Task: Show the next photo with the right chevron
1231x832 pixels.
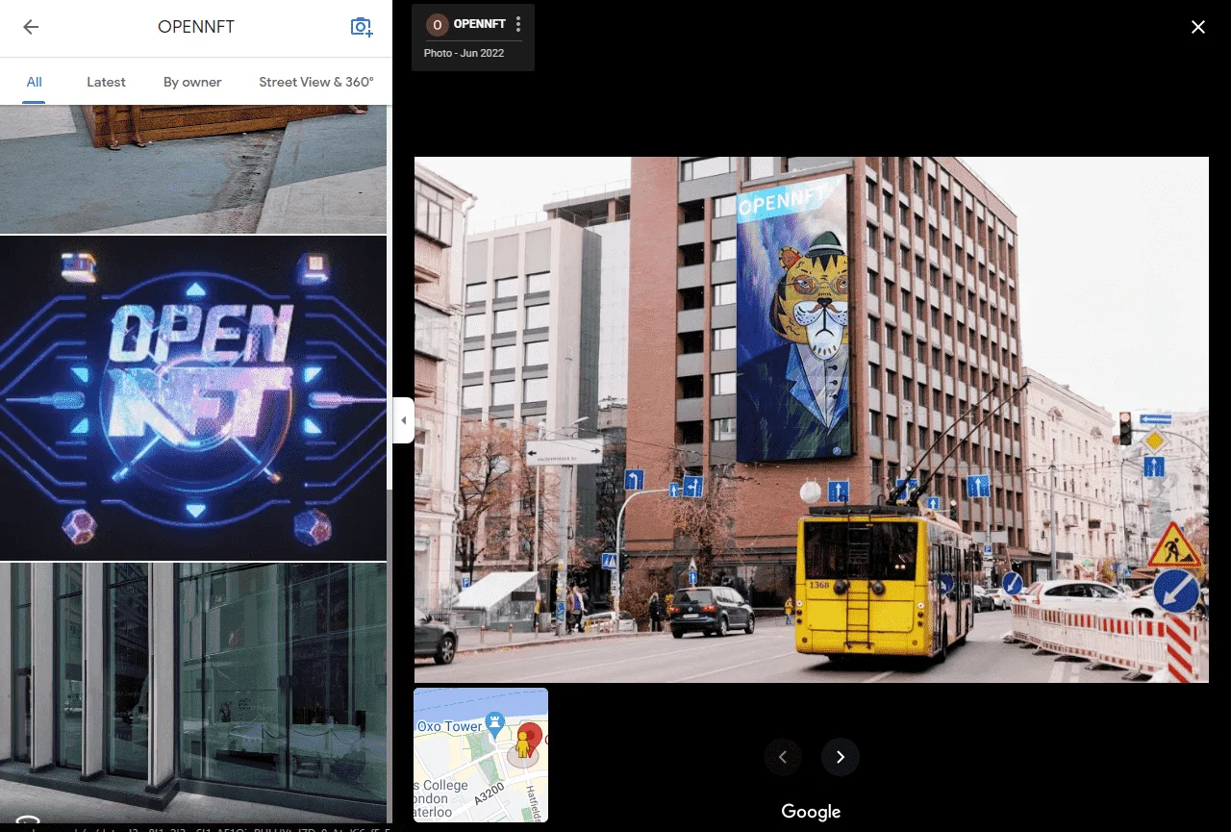Action: tap(841, 757)
